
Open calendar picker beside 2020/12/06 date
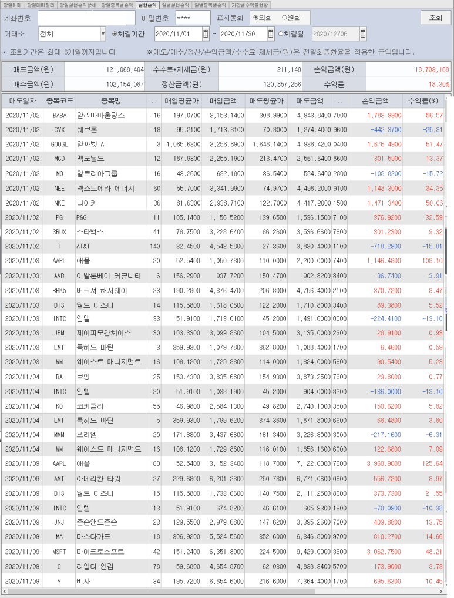363,34
